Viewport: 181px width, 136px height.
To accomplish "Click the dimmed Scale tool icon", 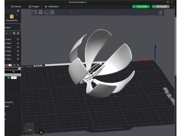I will click(92, 12).
